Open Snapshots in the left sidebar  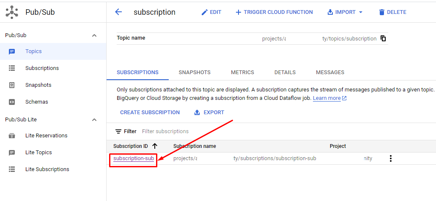click(38, 85)
